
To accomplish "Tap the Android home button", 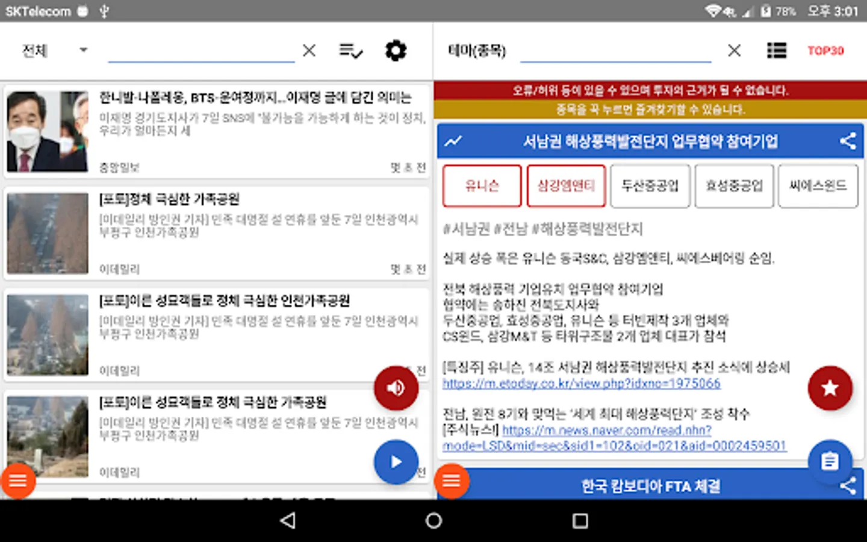I will (x=433, y=521).
